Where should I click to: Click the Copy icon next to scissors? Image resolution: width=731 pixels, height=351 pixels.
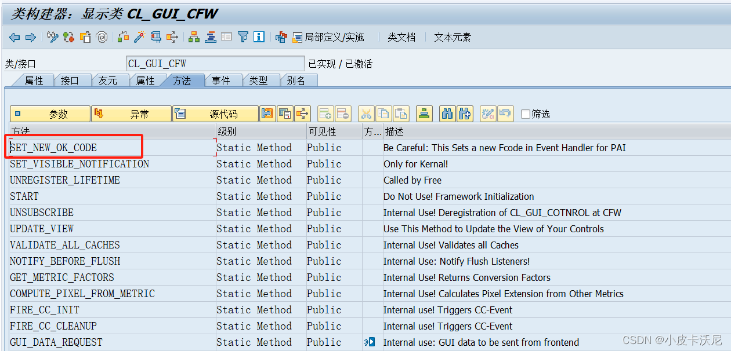383,114
